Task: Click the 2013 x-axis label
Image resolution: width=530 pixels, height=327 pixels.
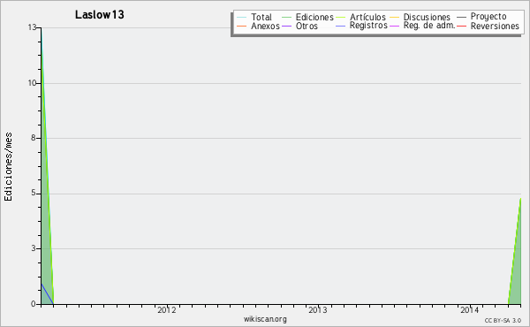Action: 318,310
